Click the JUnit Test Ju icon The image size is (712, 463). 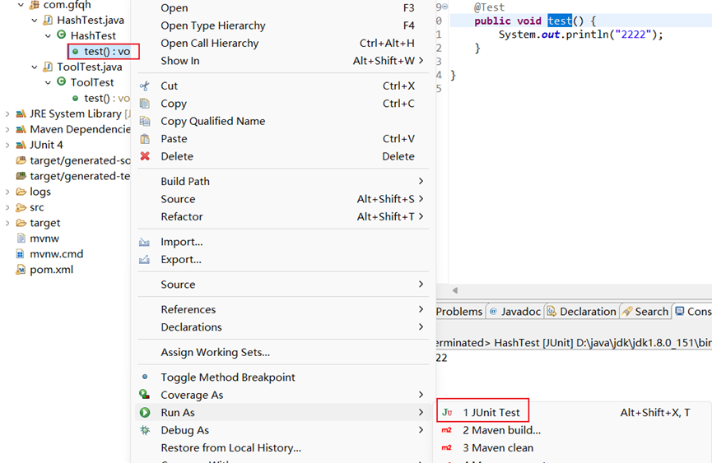pyautogui.click(x=447, y=412)
